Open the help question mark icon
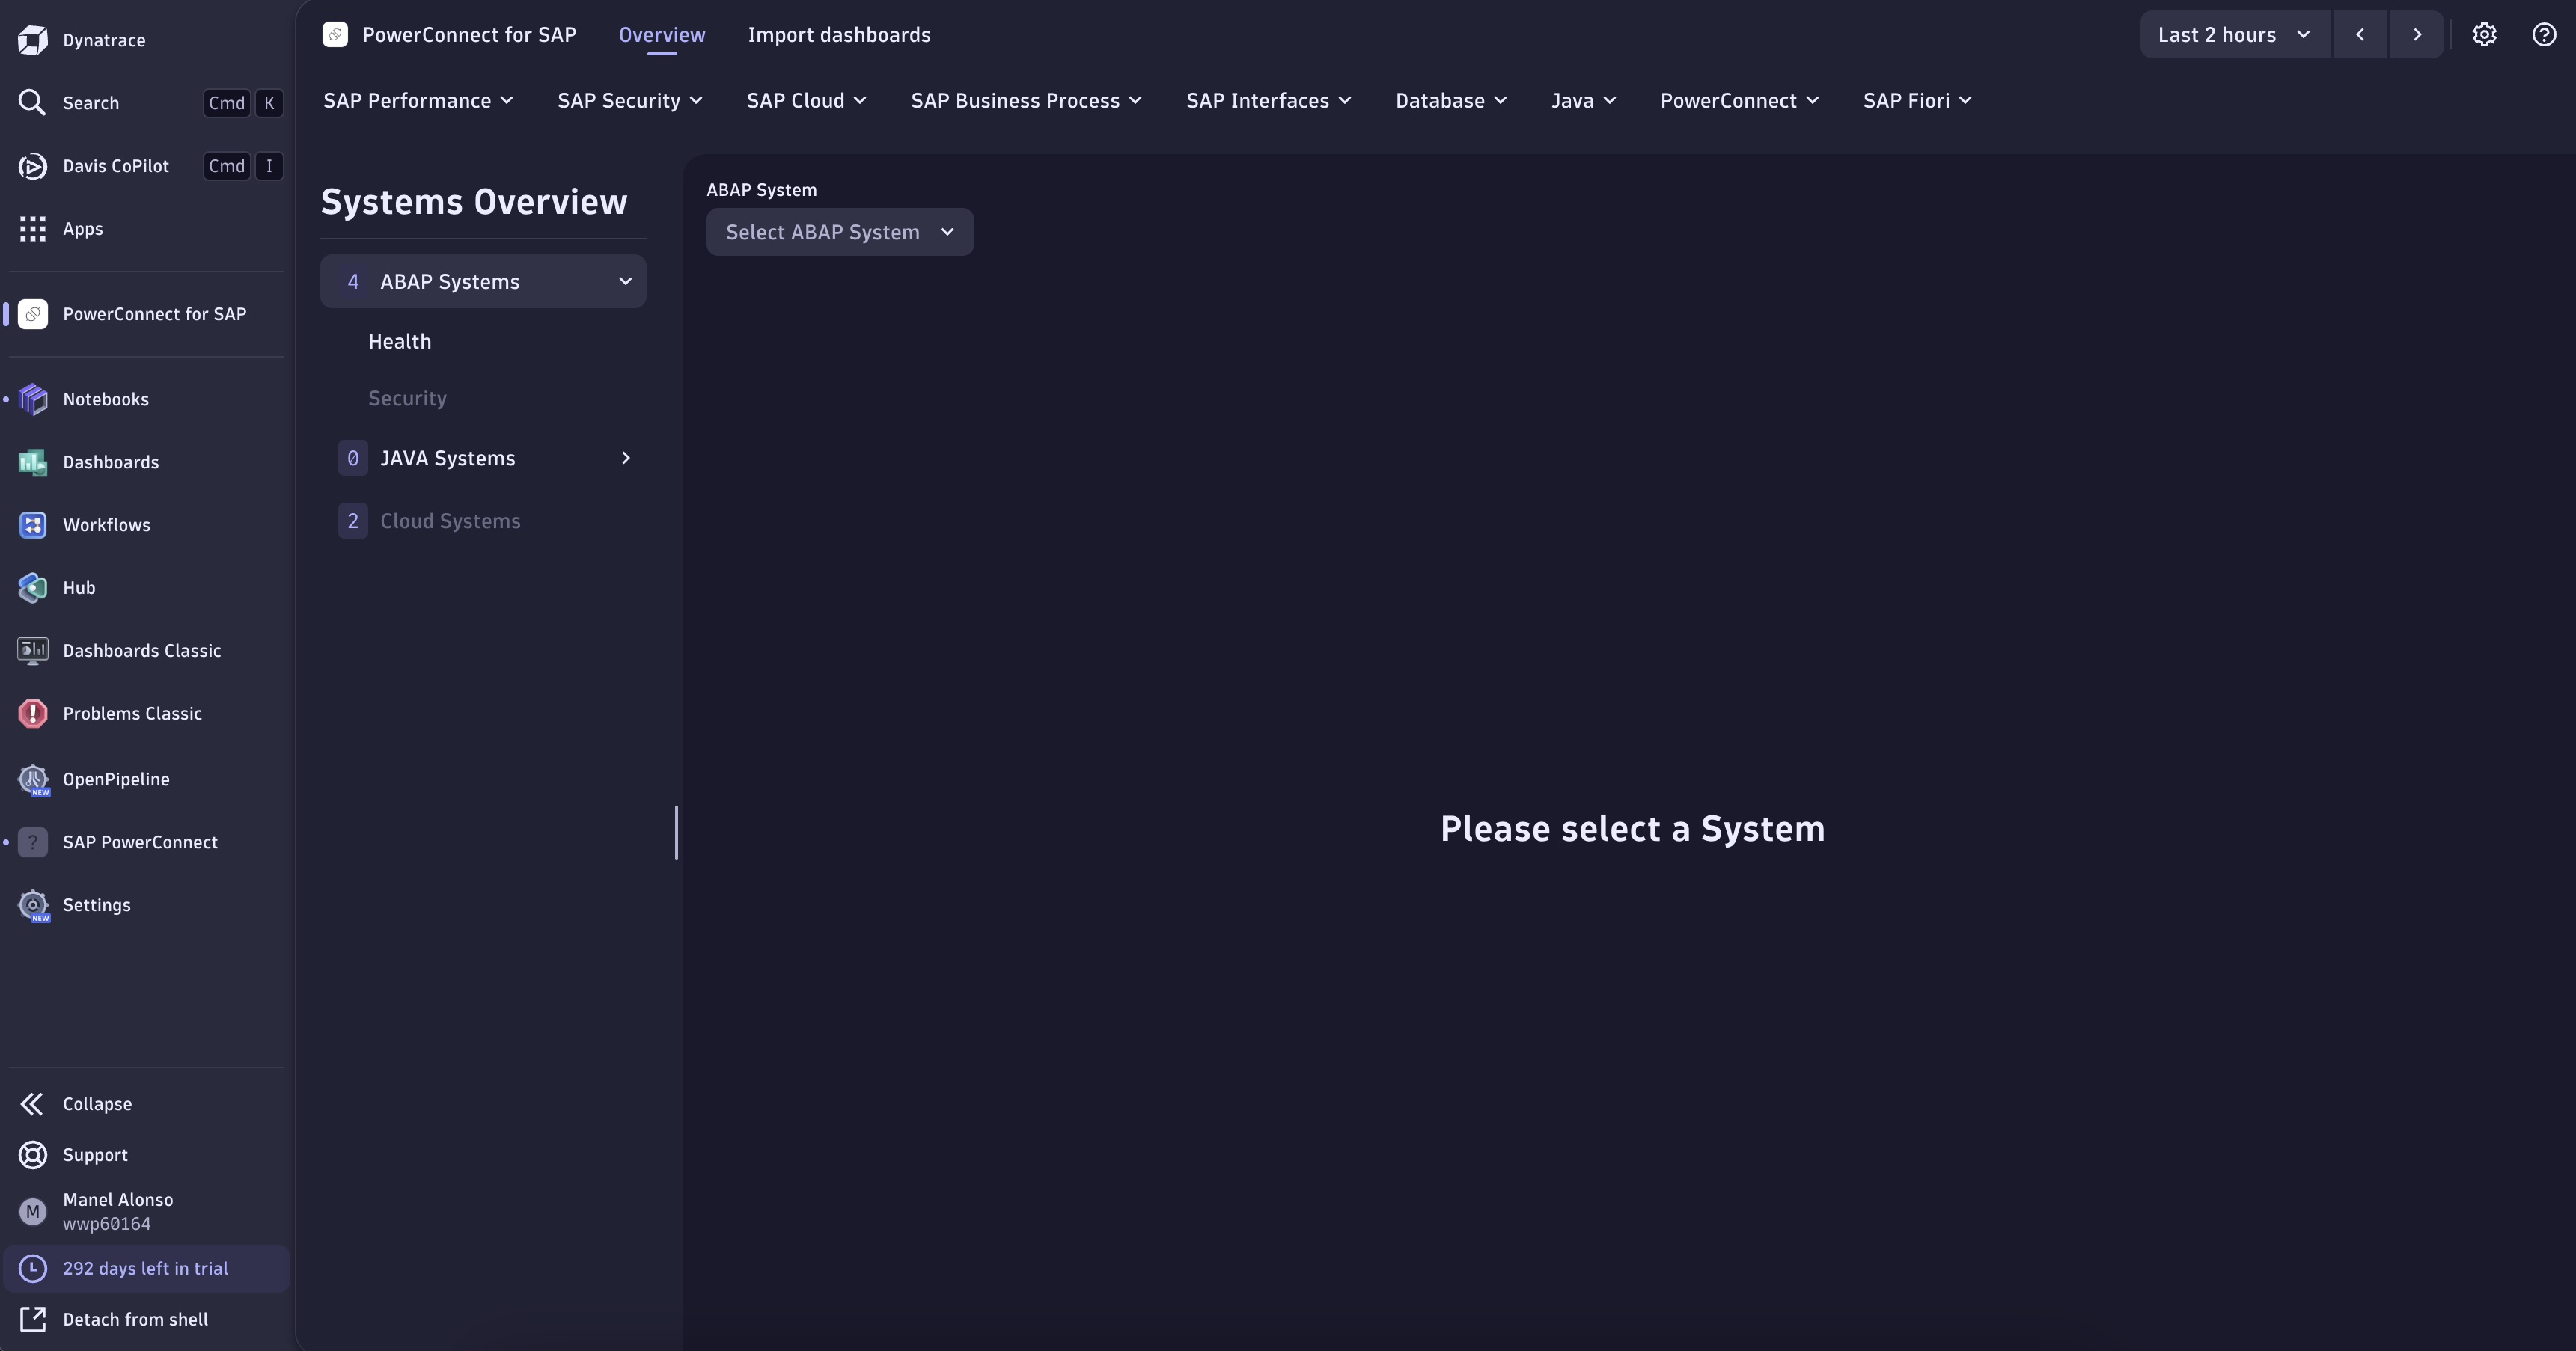The width and height of the screenshot is (2576, 1351). [x=2543, y=34]
